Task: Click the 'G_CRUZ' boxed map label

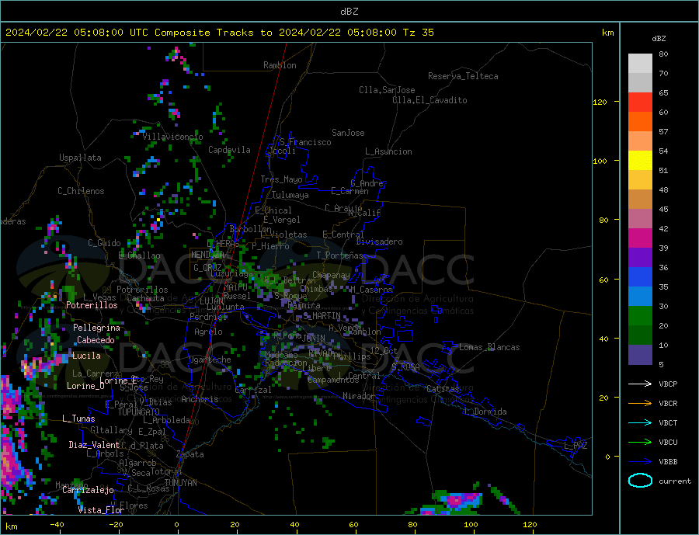Action: pos(207,268)
